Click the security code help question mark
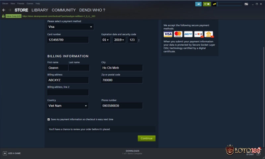The image size is (265, 159). coord(139,40)
